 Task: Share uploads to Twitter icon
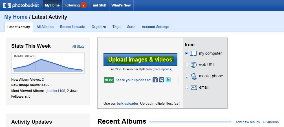click(x=168, y=80)
